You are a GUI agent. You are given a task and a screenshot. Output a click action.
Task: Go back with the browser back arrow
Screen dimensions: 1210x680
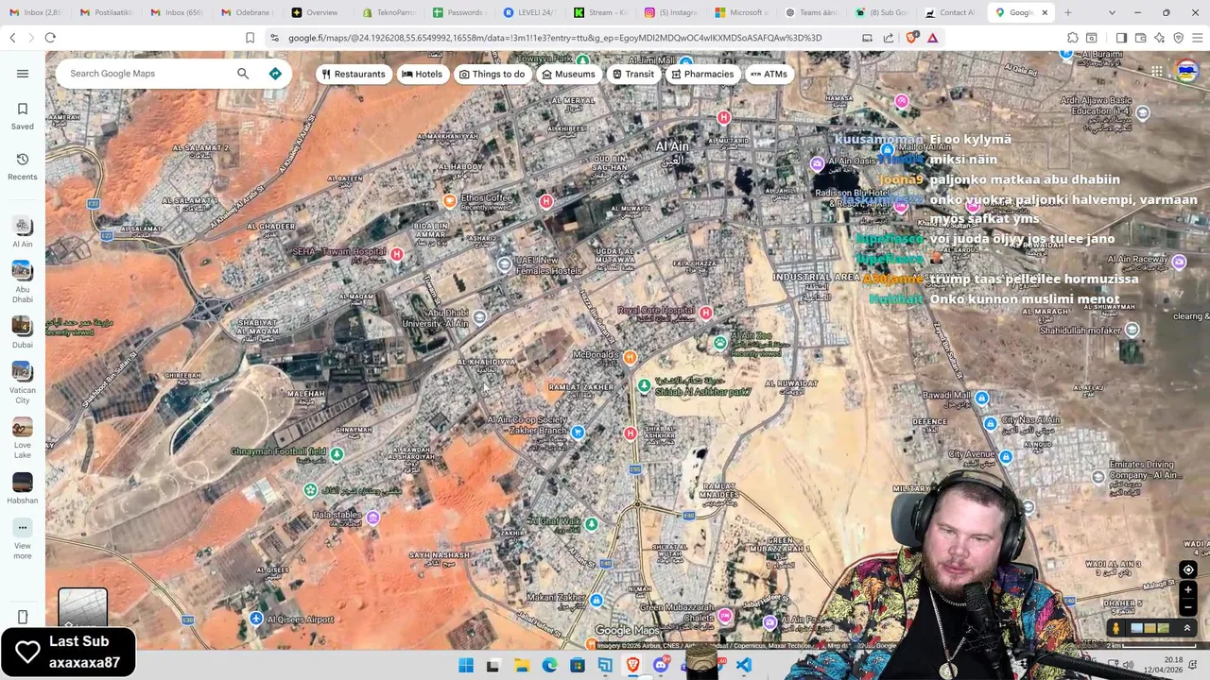[x=12, y=38]
